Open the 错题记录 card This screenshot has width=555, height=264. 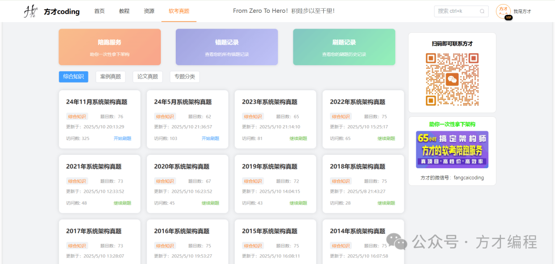pos(227,47)
